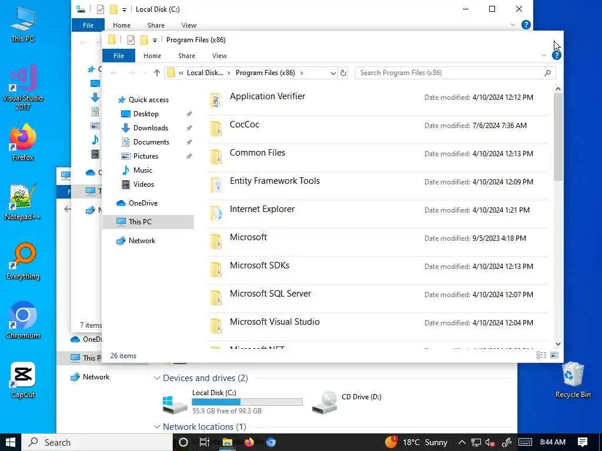
Task: Expand the ribbon in Program Files (x86) window
Action: 544,56
